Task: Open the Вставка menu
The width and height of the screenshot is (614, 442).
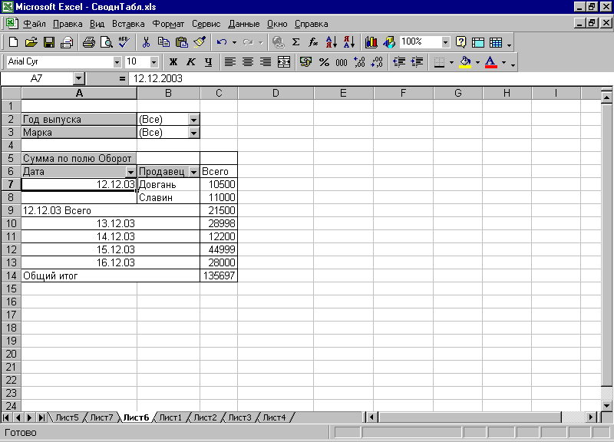Action: pos(128,24)
